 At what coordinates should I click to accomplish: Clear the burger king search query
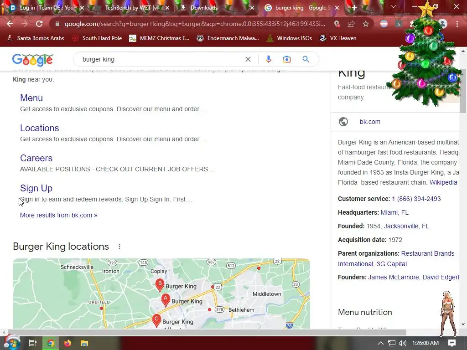point(248,59)
